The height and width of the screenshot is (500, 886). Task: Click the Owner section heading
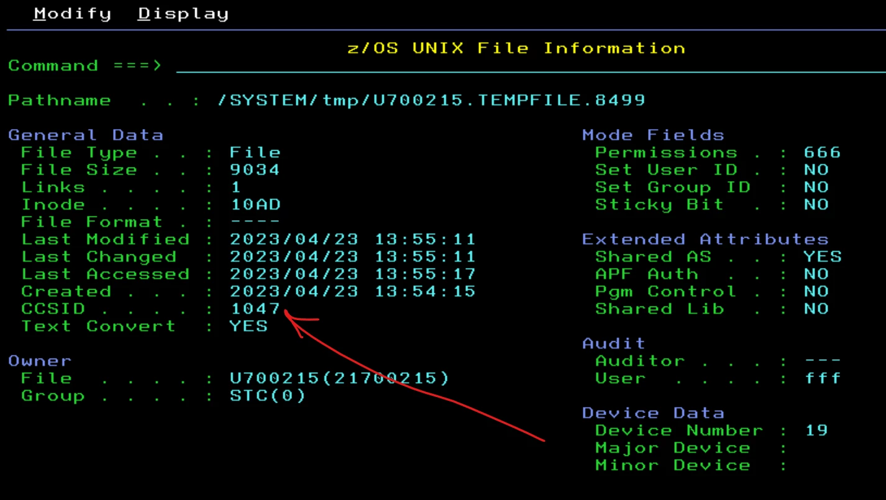point(40,361)
